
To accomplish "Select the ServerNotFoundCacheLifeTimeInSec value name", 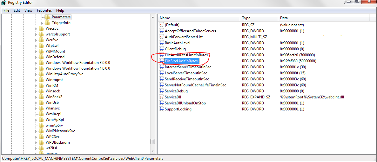I will tap(195, 85).
